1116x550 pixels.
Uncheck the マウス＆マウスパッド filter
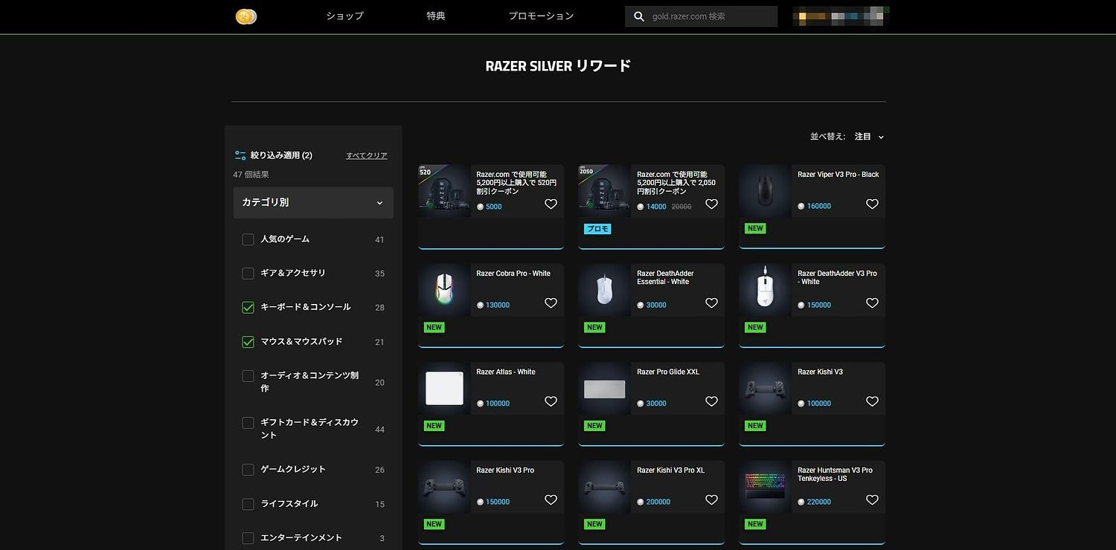click(248, 342)
